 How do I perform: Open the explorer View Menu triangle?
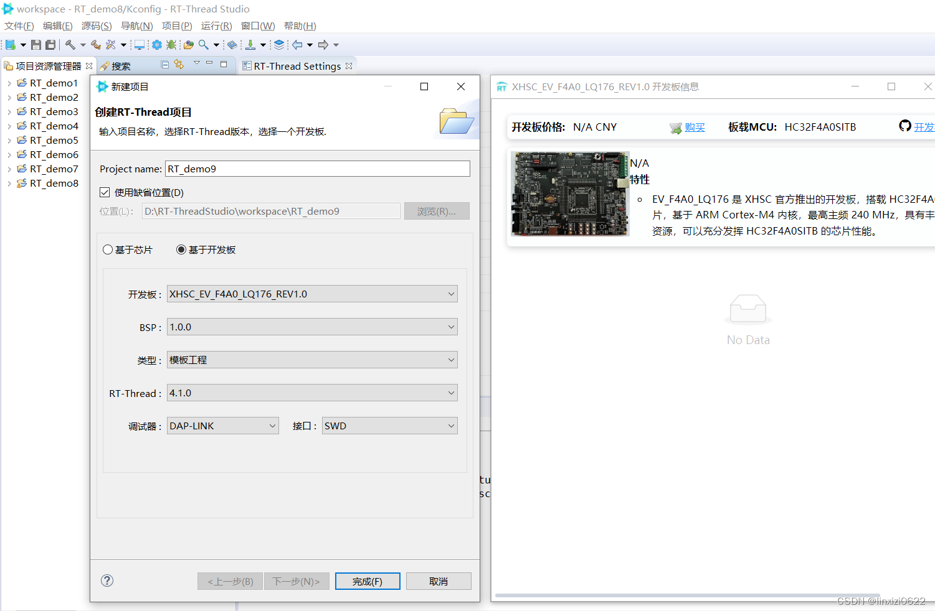[x=197, y=63]
